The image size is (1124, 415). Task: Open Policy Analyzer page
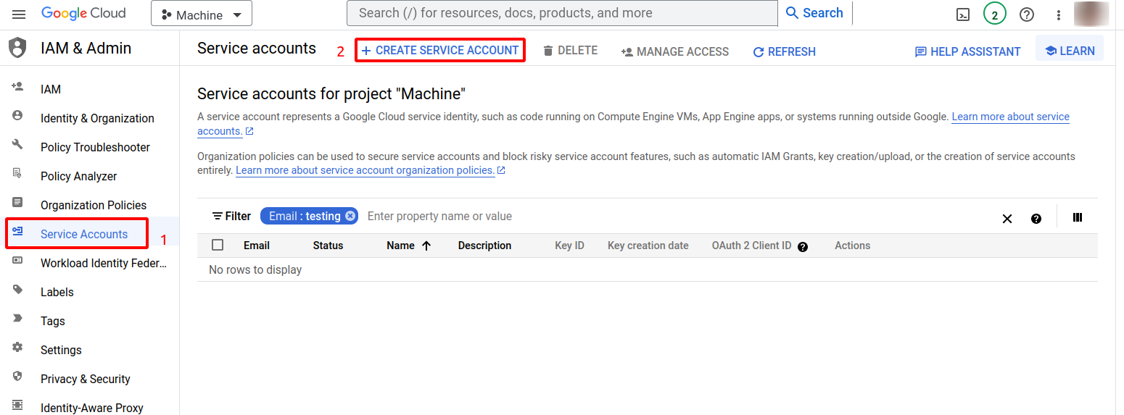click(x=78, y=176)
